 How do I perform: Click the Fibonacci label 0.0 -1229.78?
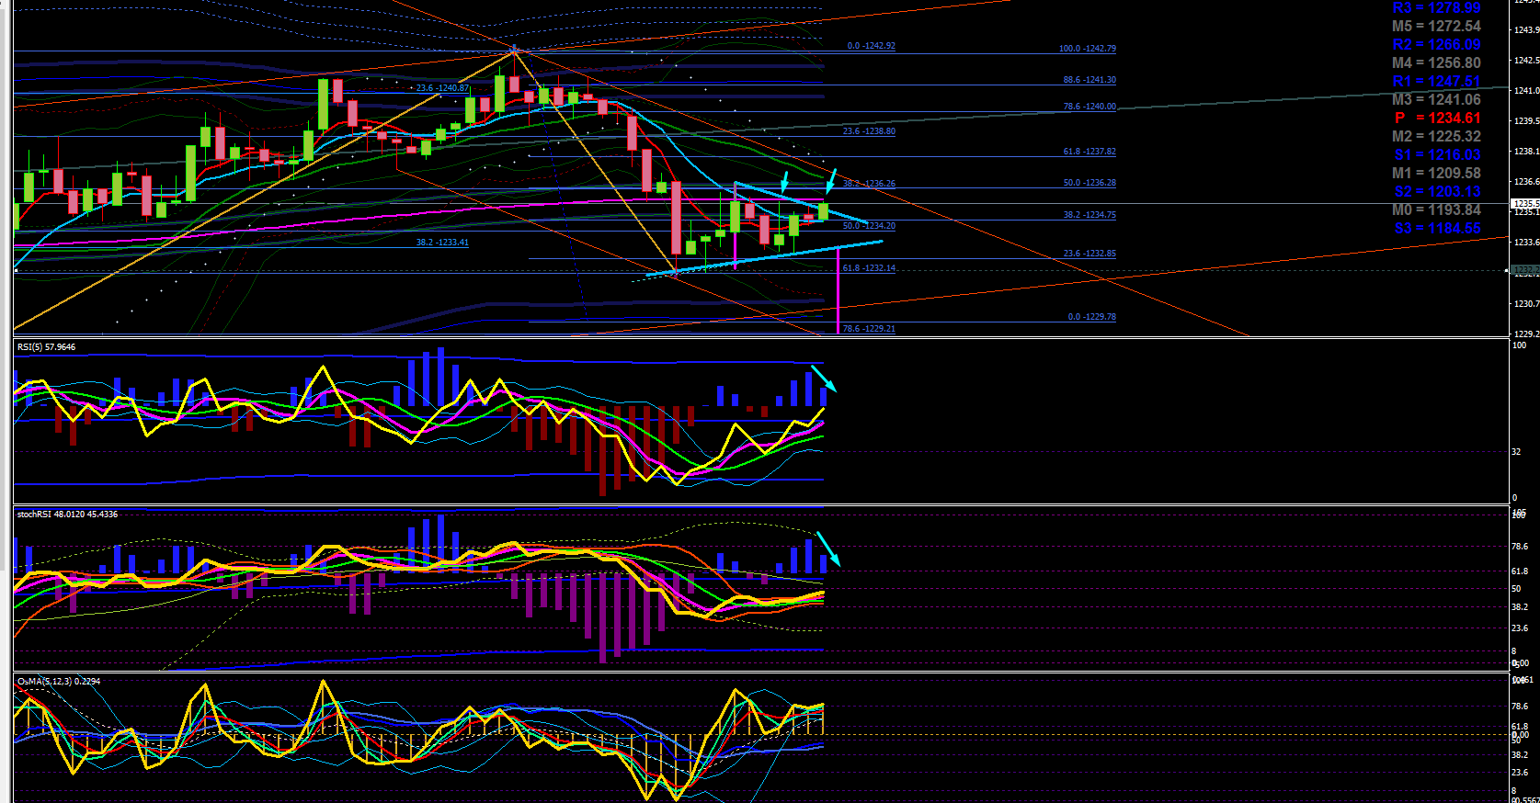(1092, 317)
